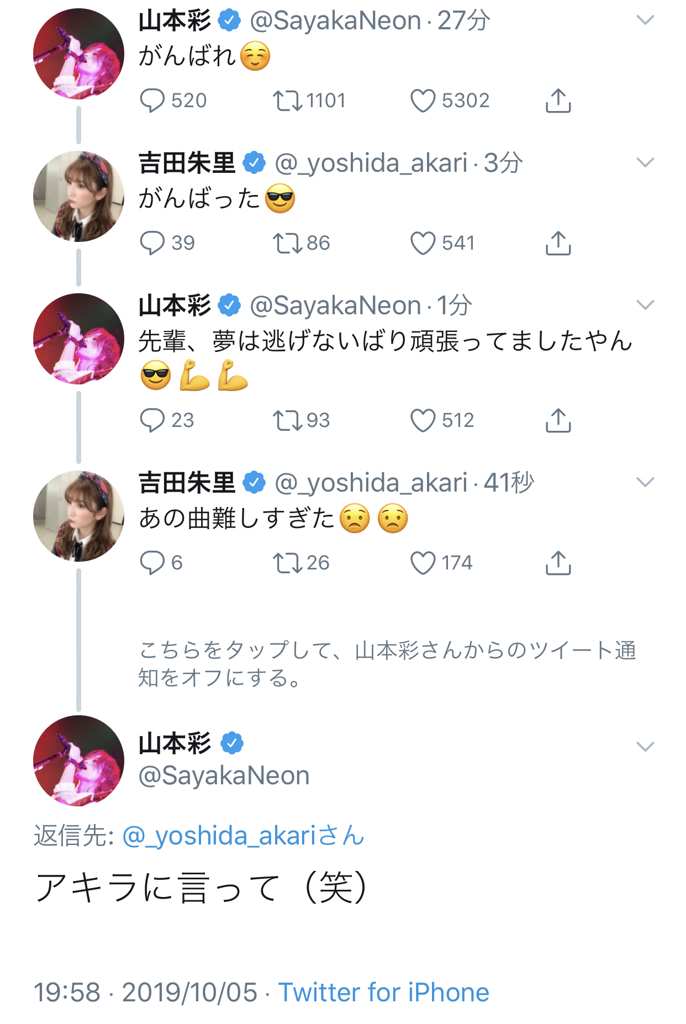Reply to the tweet with 6 replies
Screen dimensions: 686x1024
coord(152,563)
